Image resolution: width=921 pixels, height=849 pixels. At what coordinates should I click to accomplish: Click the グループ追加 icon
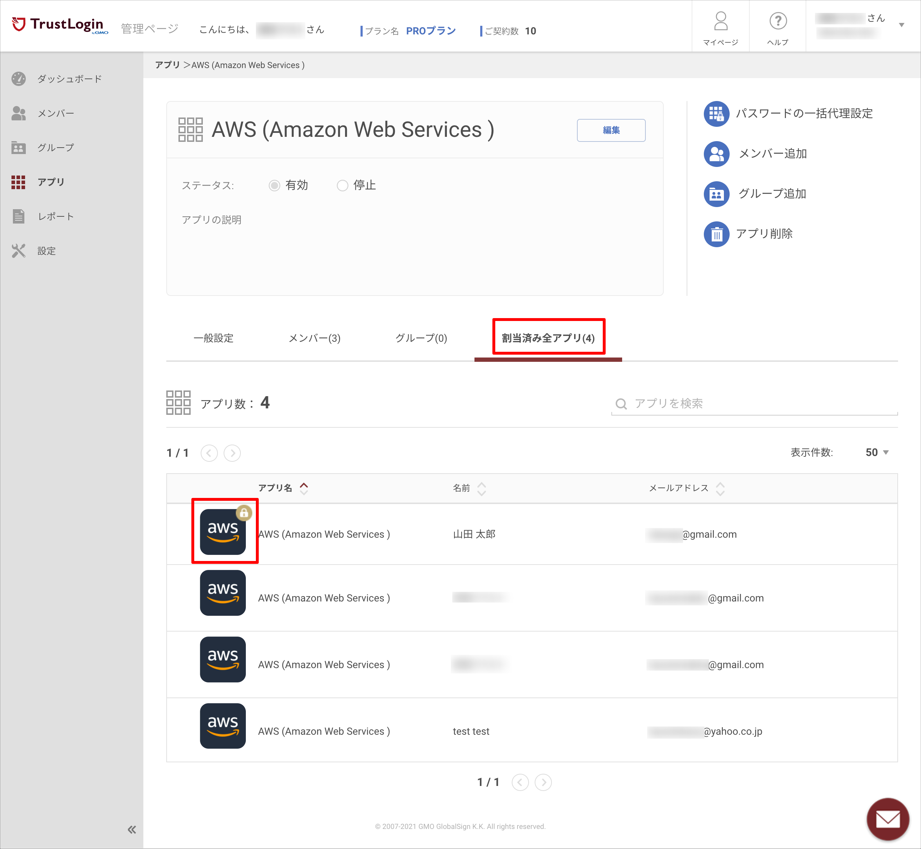(716, 194)
